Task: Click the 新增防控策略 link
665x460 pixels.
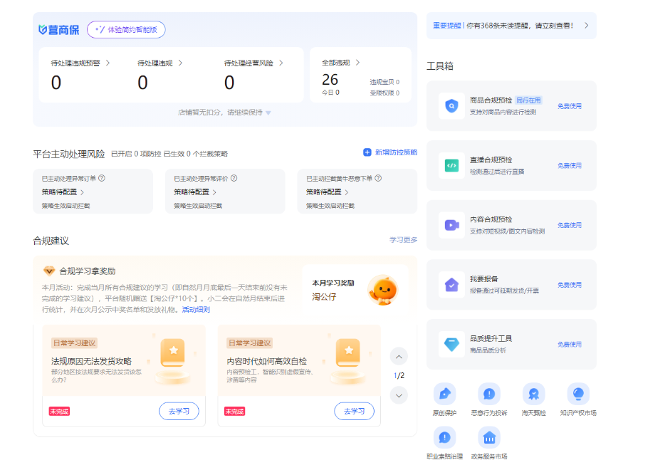Action: 390,152
